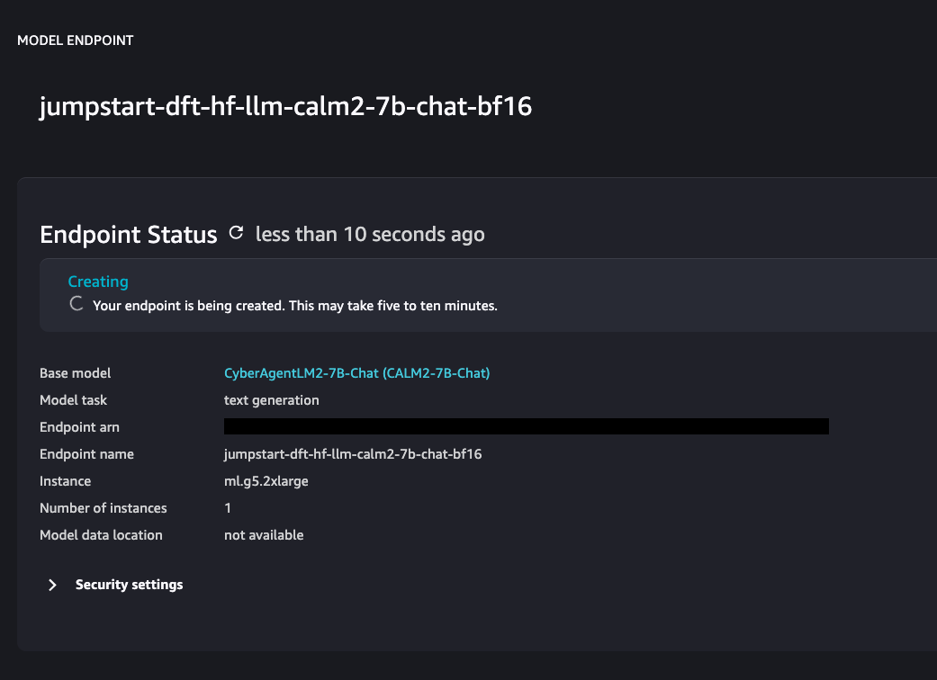The height and width of the screenshot is (680, 937).
Task: Open CyberAgentLM2-7B-Chat base model link
Action: pos(356,373)
